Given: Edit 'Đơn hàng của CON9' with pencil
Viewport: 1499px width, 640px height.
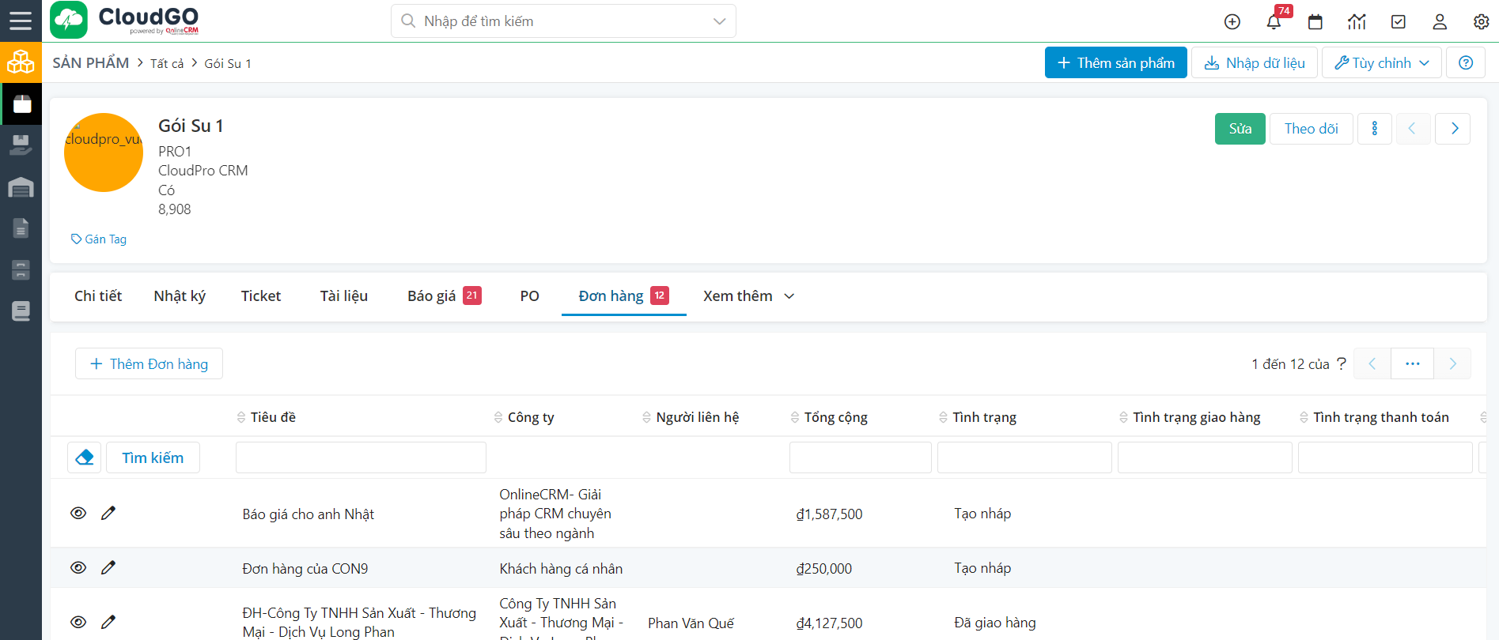Looking at the screenshot, I should point(108,567).
